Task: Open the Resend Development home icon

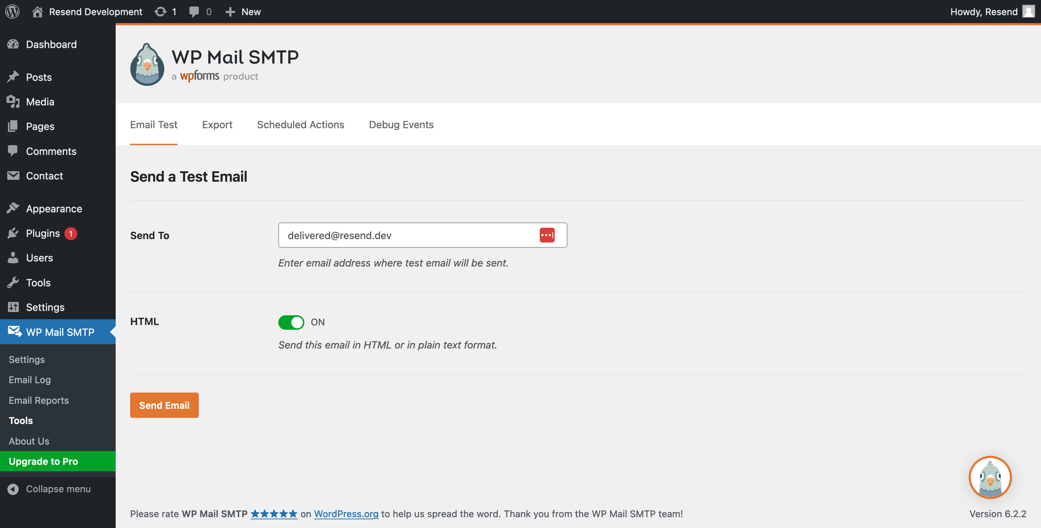Action: point(38,12)
